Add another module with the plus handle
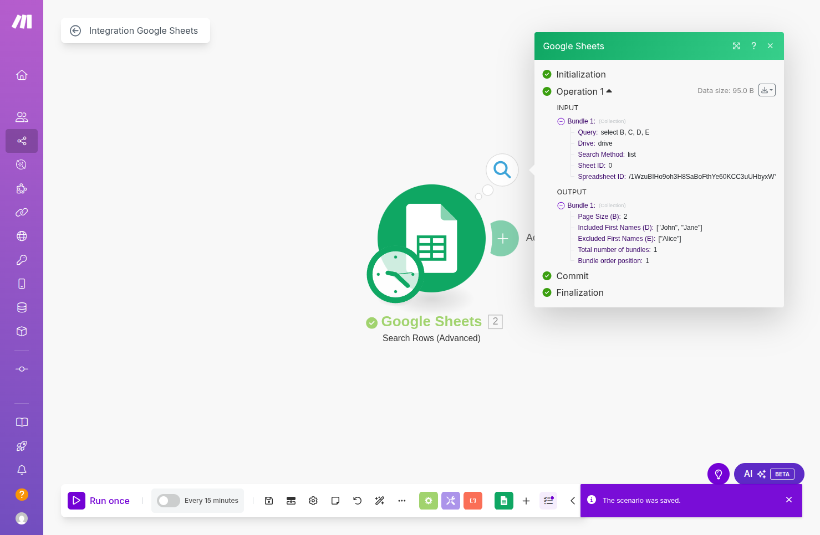 click(503, 239)
